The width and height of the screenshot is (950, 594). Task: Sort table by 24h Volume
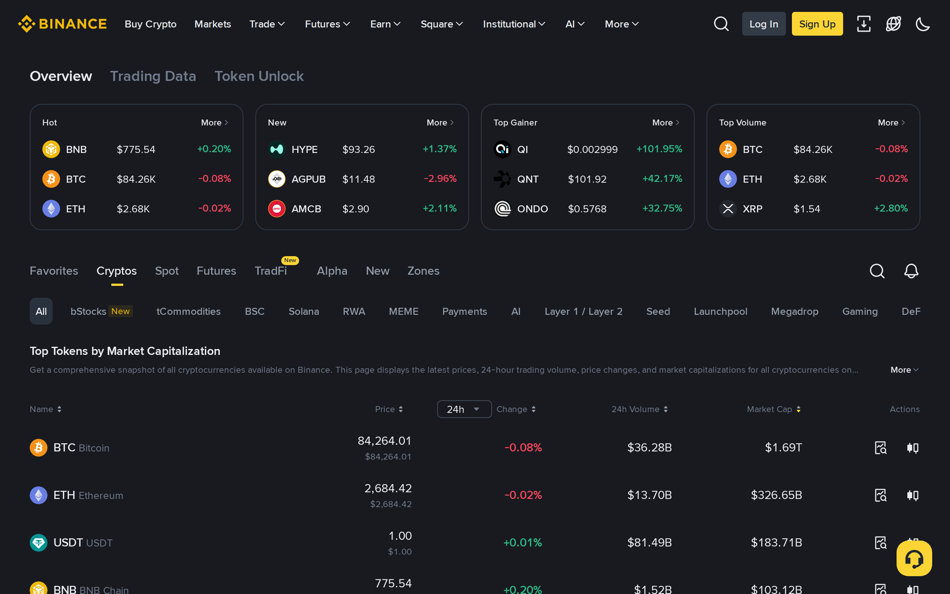639,409
